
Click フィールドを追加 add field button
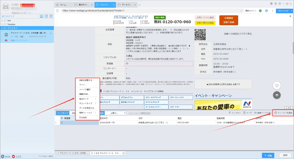tap(283, 113)
